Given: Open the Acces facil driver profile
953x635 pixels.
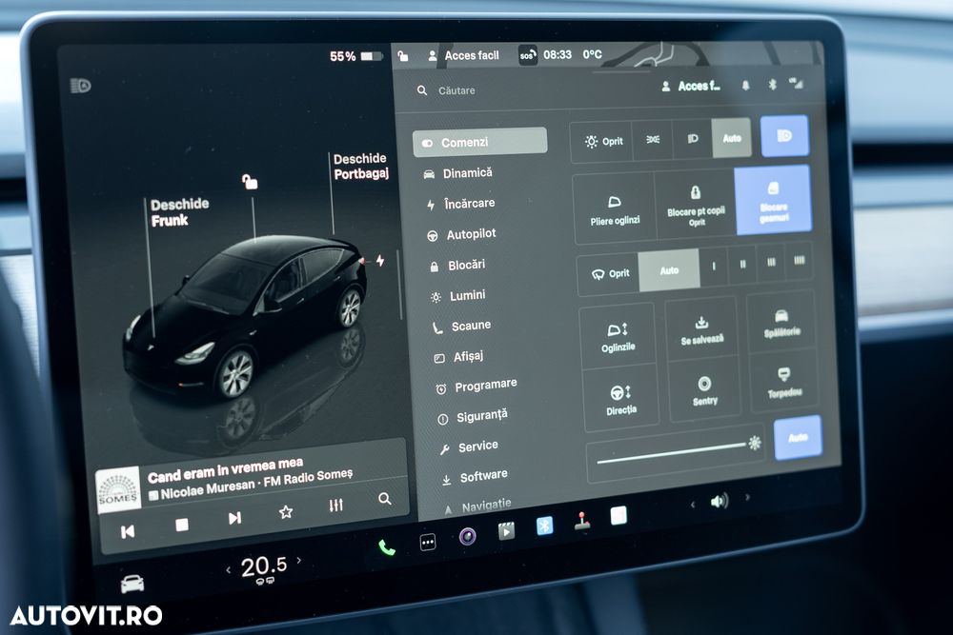Looking at the screenshot, I should tap(463, 55).
